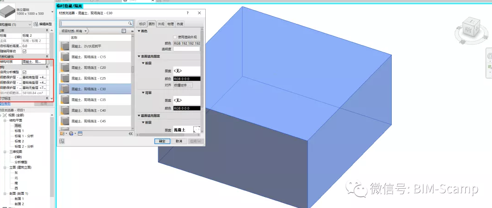Switch to the 外观 tab
Screen dimensions: 492x208
coord(161,24)
